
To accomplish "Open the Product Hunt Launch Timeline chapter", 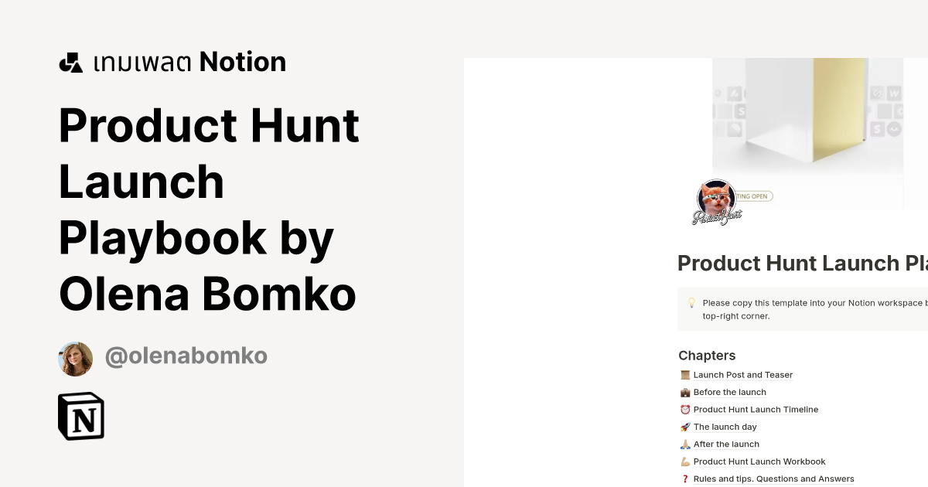I will pos(756,410).
